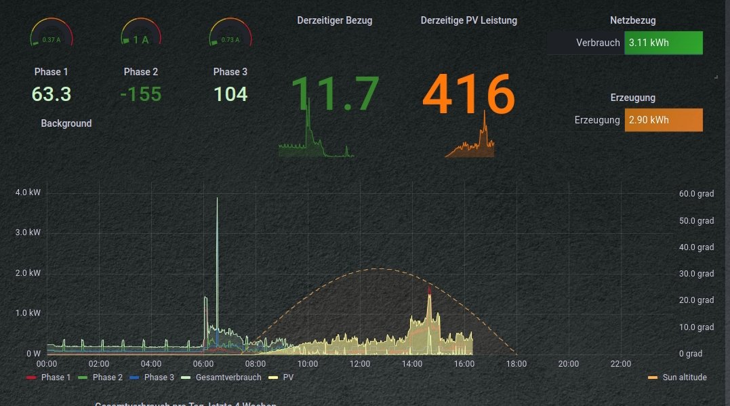730x406 pixels.
Task: Click the yellow PV color swatch in legend
Action: click(274, 378)
